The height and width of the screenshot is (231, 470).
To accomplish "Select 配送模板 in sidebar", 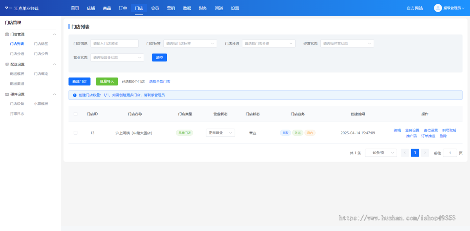I will point(17,74).
